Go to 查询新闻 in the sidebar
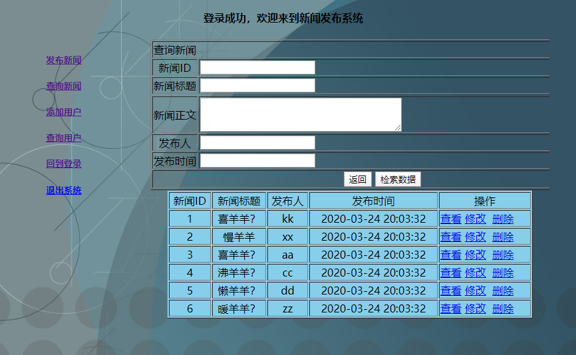 click(63, 86)
